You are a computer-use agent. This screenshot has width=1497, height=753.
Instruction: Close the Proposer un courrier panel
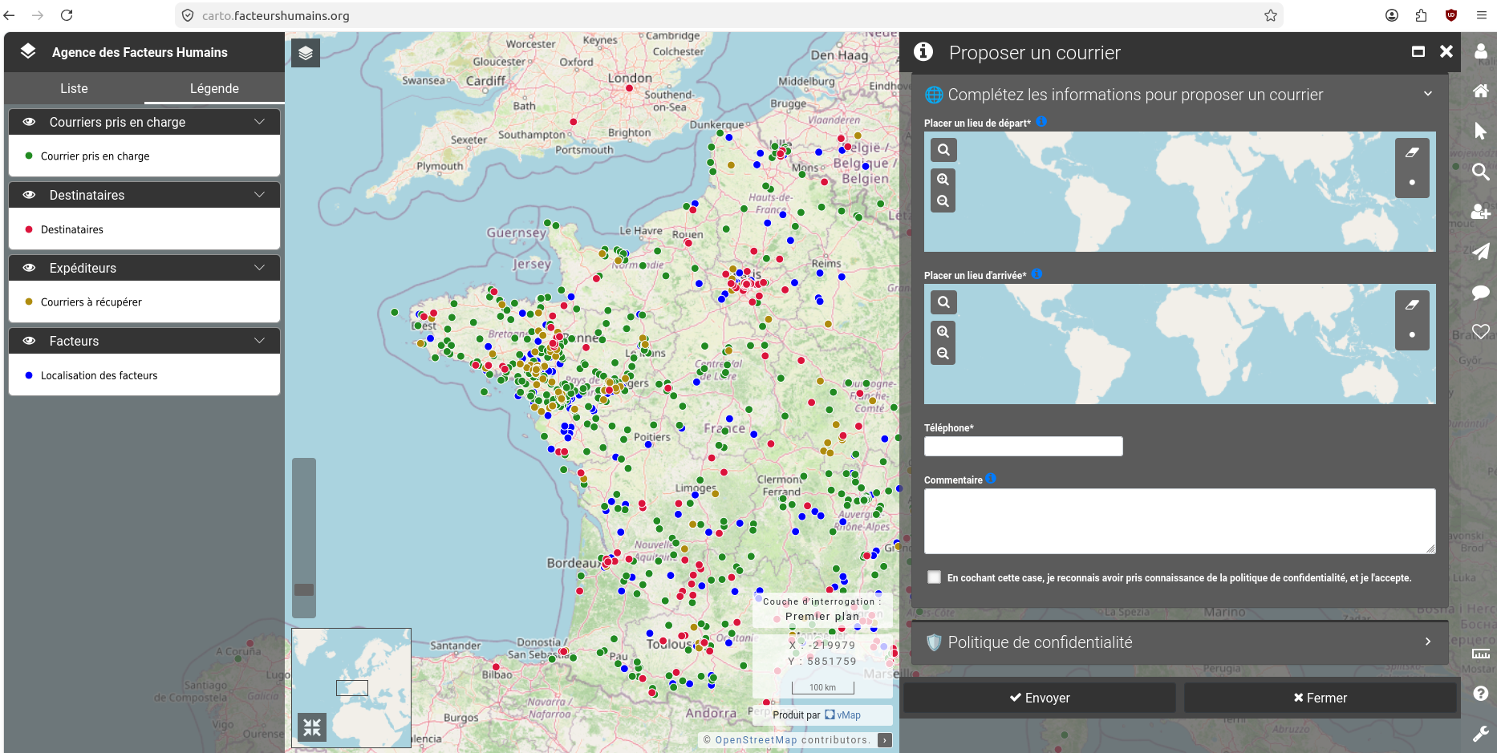1446,51
